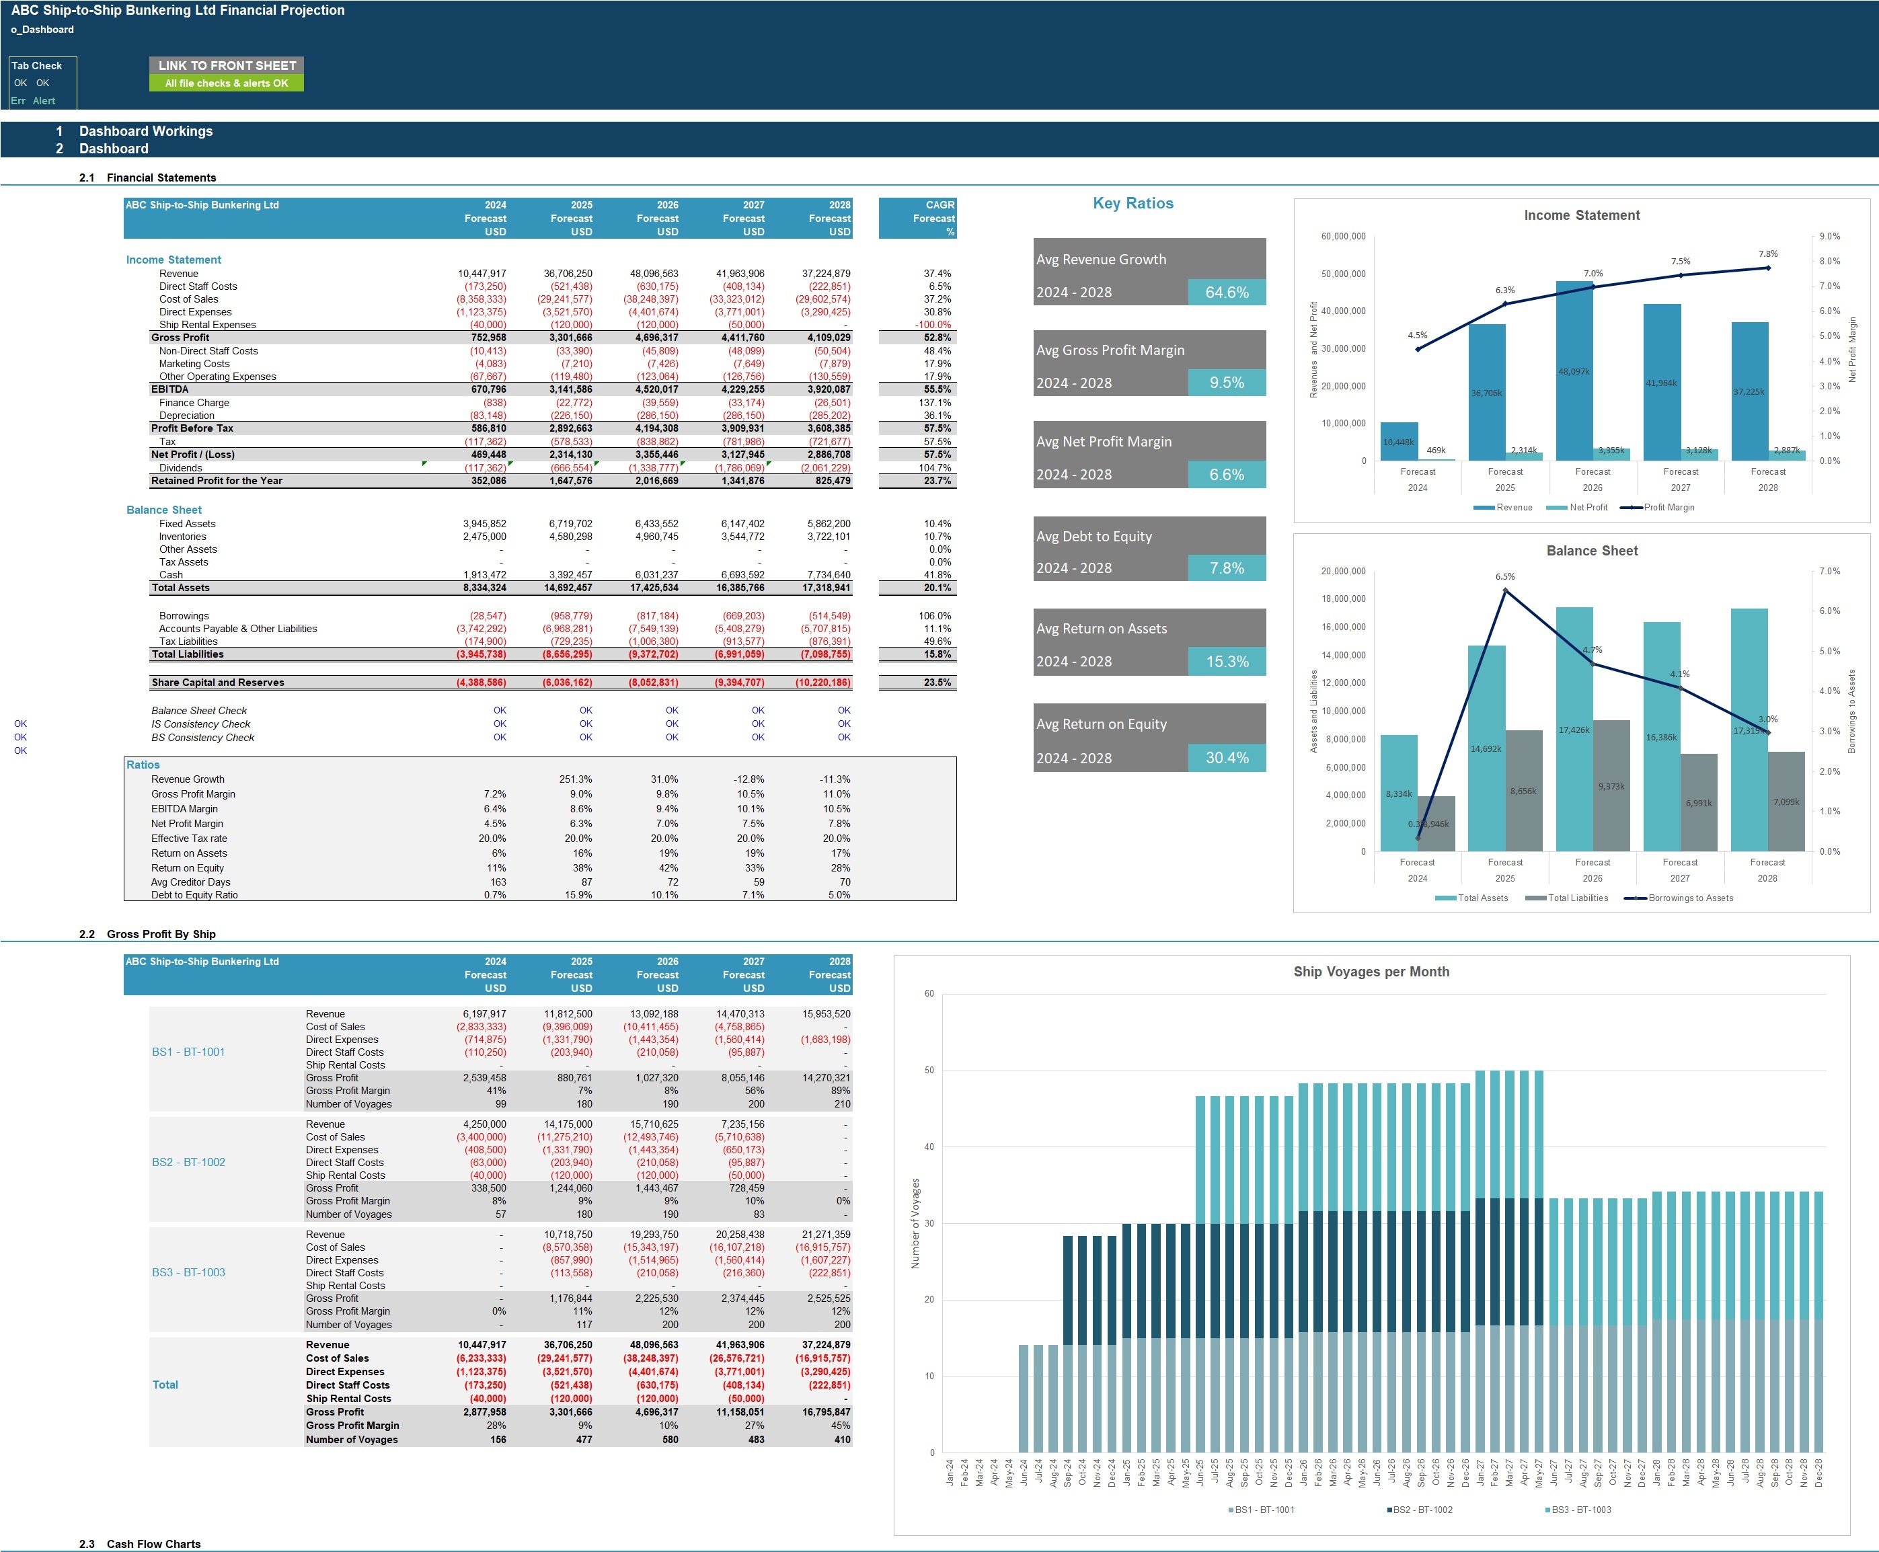
Task: Select the Avg Debt to Equity 7.8% value
Action: point(1227,568)
